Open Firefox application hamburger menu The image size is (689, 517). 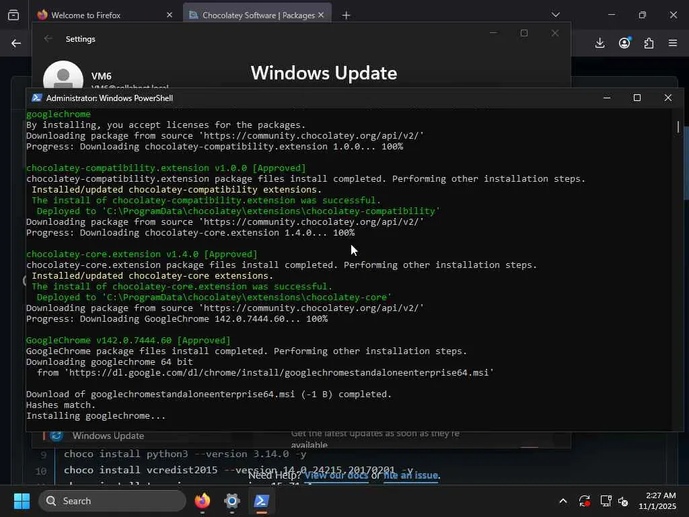tap(673, 43)
